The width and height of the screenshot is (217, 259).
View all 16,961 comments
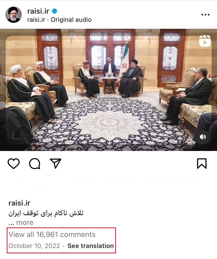tap(52, 235)
